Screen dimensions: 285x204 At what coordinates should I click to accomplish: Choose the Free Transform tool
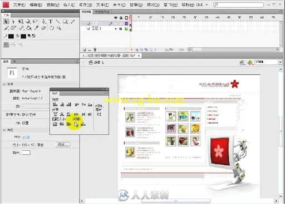(x=21, y=22)
